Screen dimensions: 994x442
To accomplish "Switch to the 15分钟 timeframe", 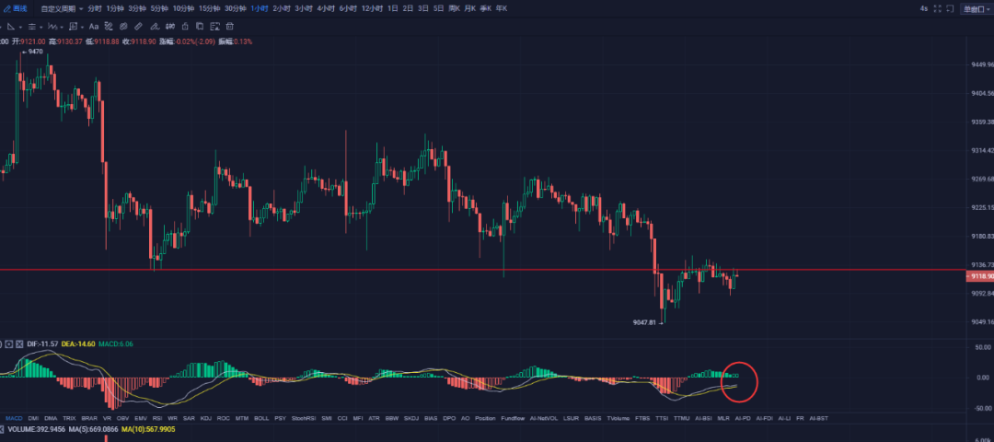I will [x=209, y=8].
